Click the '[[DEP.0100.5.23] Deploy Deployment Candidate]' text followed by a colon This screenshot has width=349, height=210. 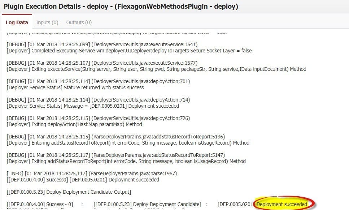147,204
